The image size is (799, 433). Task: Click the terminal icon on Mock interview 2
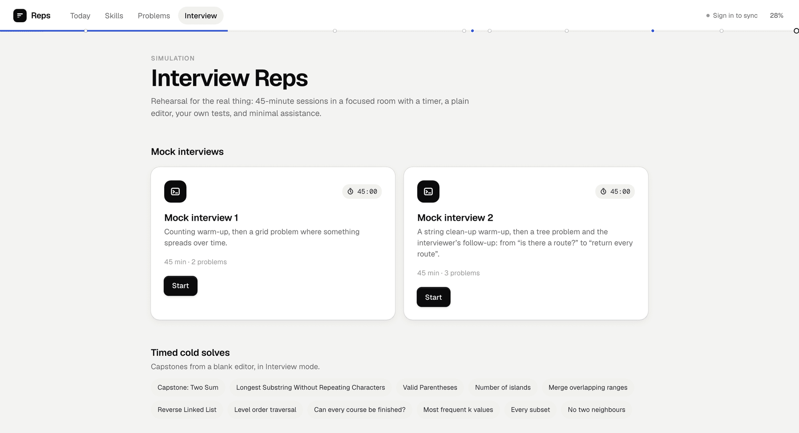428,191
